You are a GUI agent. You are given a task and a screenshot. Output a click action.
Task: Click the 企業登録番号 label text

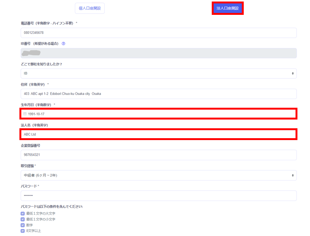point(30,146)
